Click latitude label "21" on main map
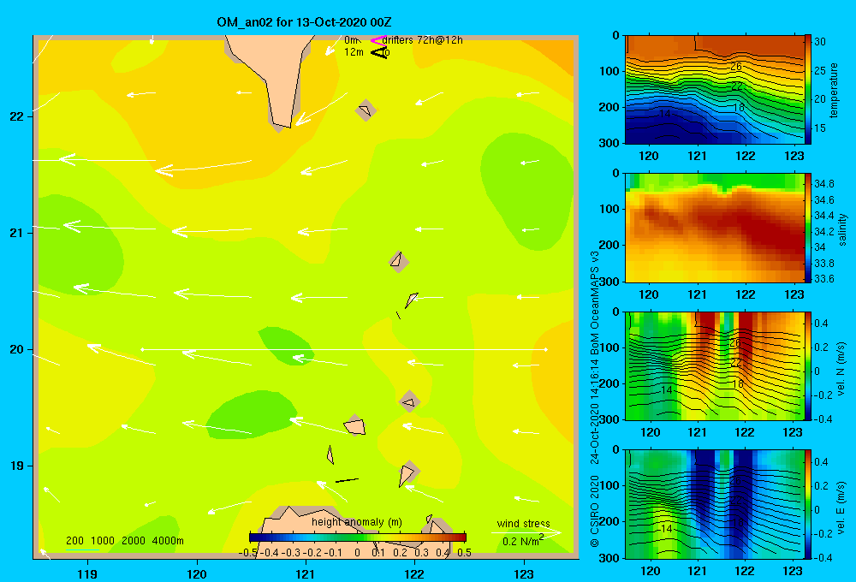Viewport: 856px width, 582px height. coord(16,233)
